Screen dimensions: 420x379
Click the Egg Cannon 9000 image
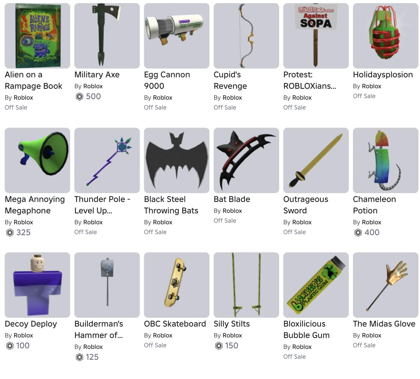[x=176, y=36]
